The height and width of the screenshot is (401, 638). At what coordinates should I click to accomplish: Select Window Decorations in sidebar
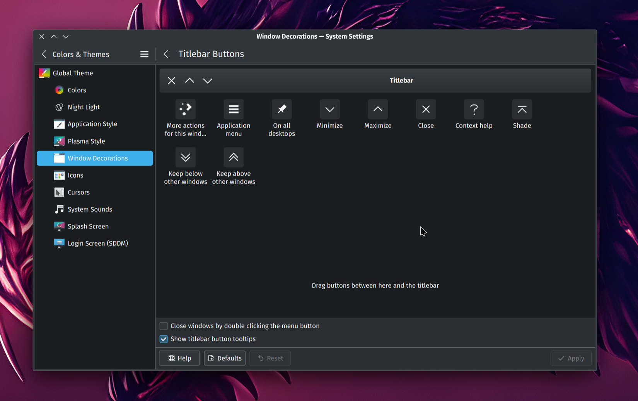(x=95, y=158)
